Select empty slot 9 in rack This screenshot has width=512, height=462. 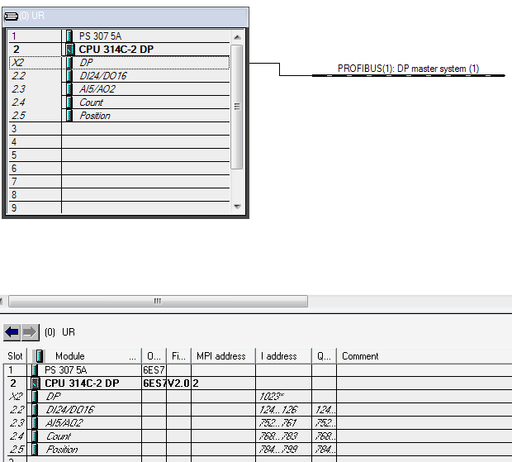(x=119, y=207)
